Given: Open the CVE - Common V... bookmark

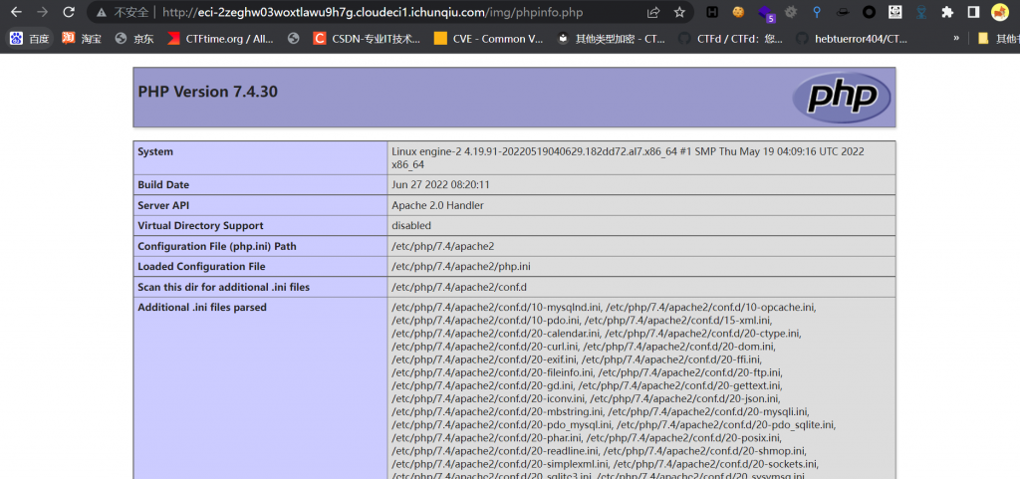Looking at the screenshot, I should (488, 39).
